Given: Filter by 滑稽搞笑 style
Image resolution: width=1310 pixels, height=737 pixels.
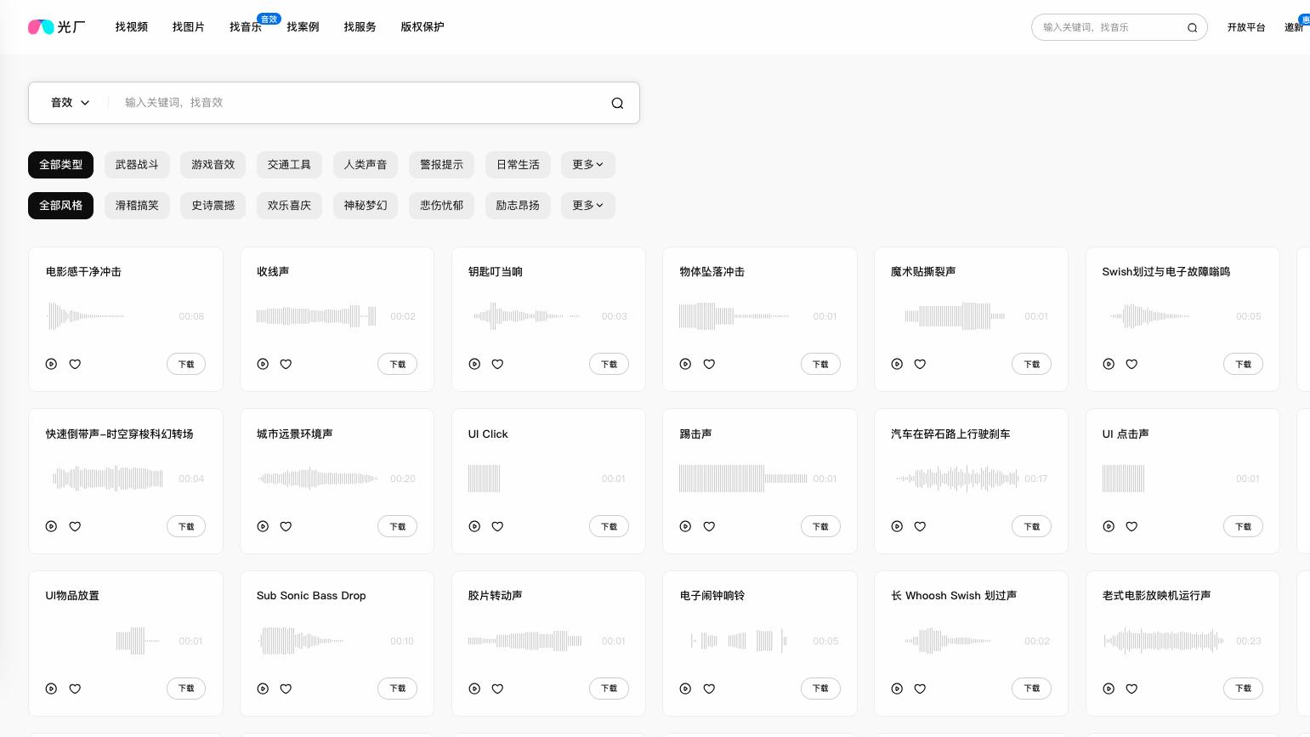Looking at the screenshot, I should click(137, 206).
